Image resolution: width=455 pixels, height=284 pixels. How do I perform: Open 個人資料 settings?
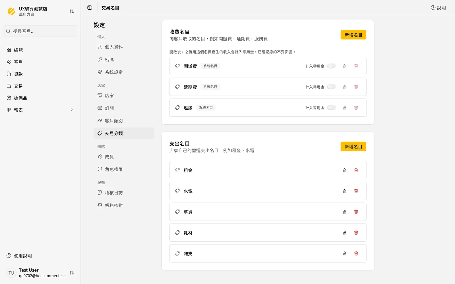pos(124,47)
